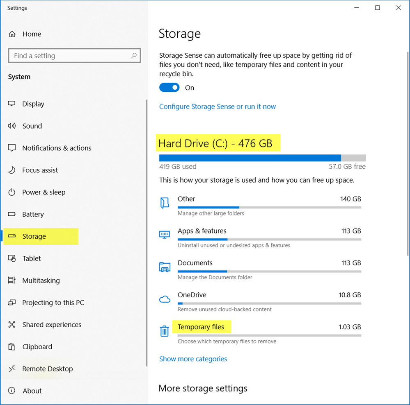This screenshot has width=410, height=405.
Task: Open the Display settings page
Action: click(33, 104)
